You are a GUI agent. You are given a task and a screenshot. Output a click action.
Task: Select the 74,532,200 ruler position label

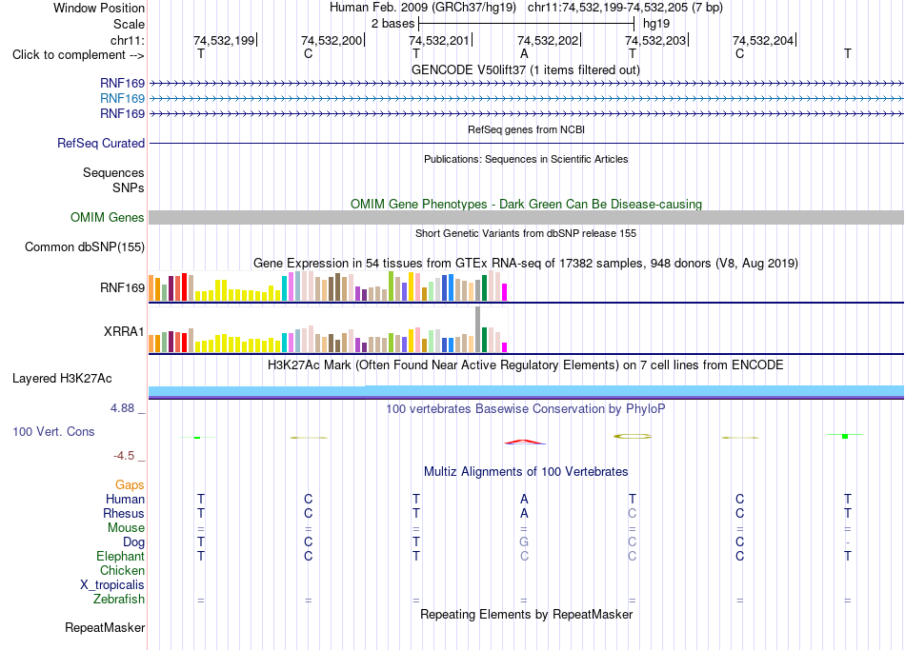coord(332,40)
